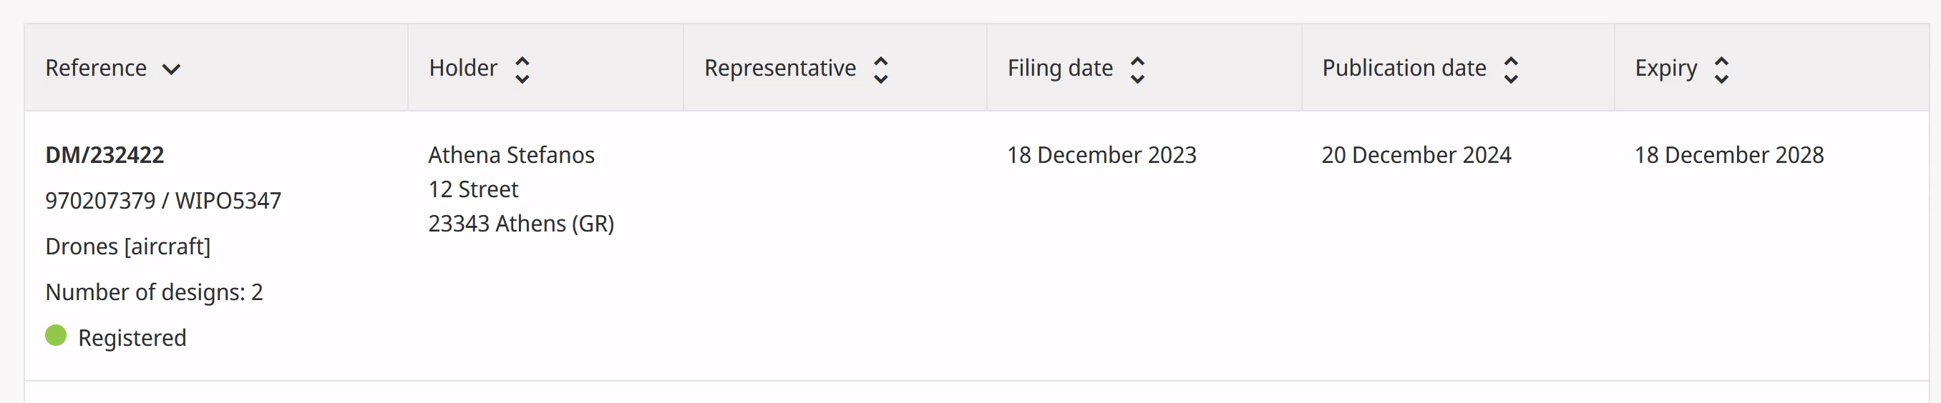Open registration DM/232422
The height and width of the screenshot is (403, 1941).
[104, 155]
